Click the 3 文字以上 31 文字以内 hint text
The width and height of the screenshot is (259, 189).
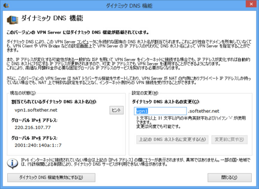[x=191, y=122]
